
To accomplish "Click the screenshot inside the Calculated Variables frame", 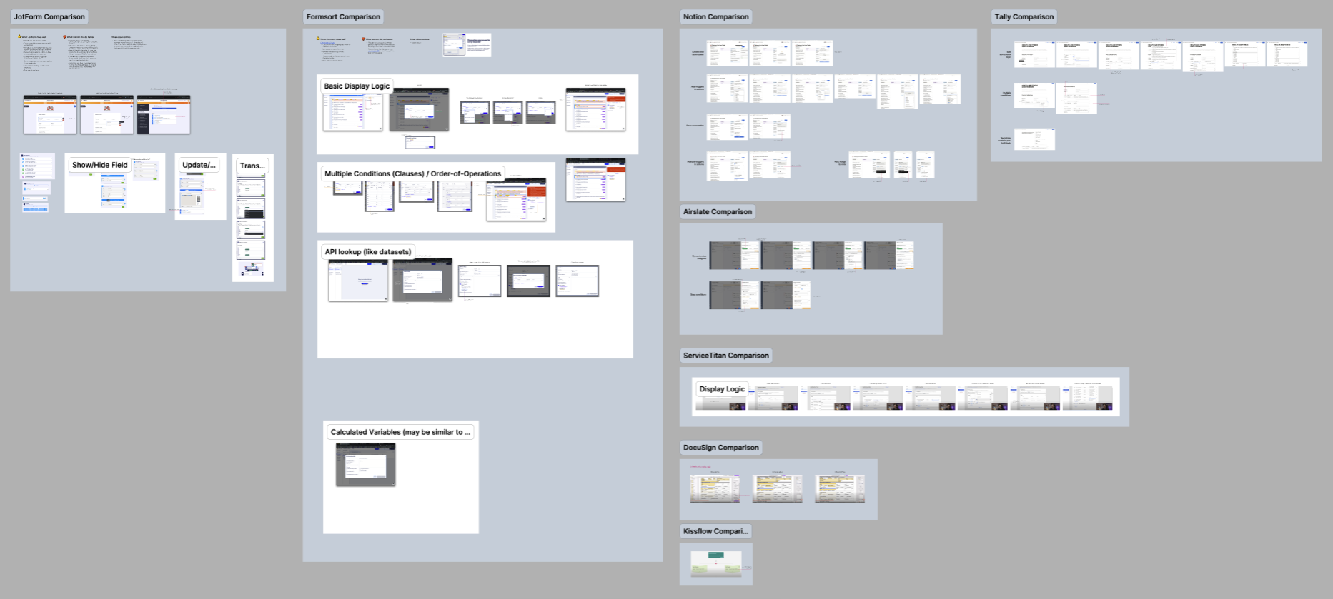I will [x=366, y=465].
